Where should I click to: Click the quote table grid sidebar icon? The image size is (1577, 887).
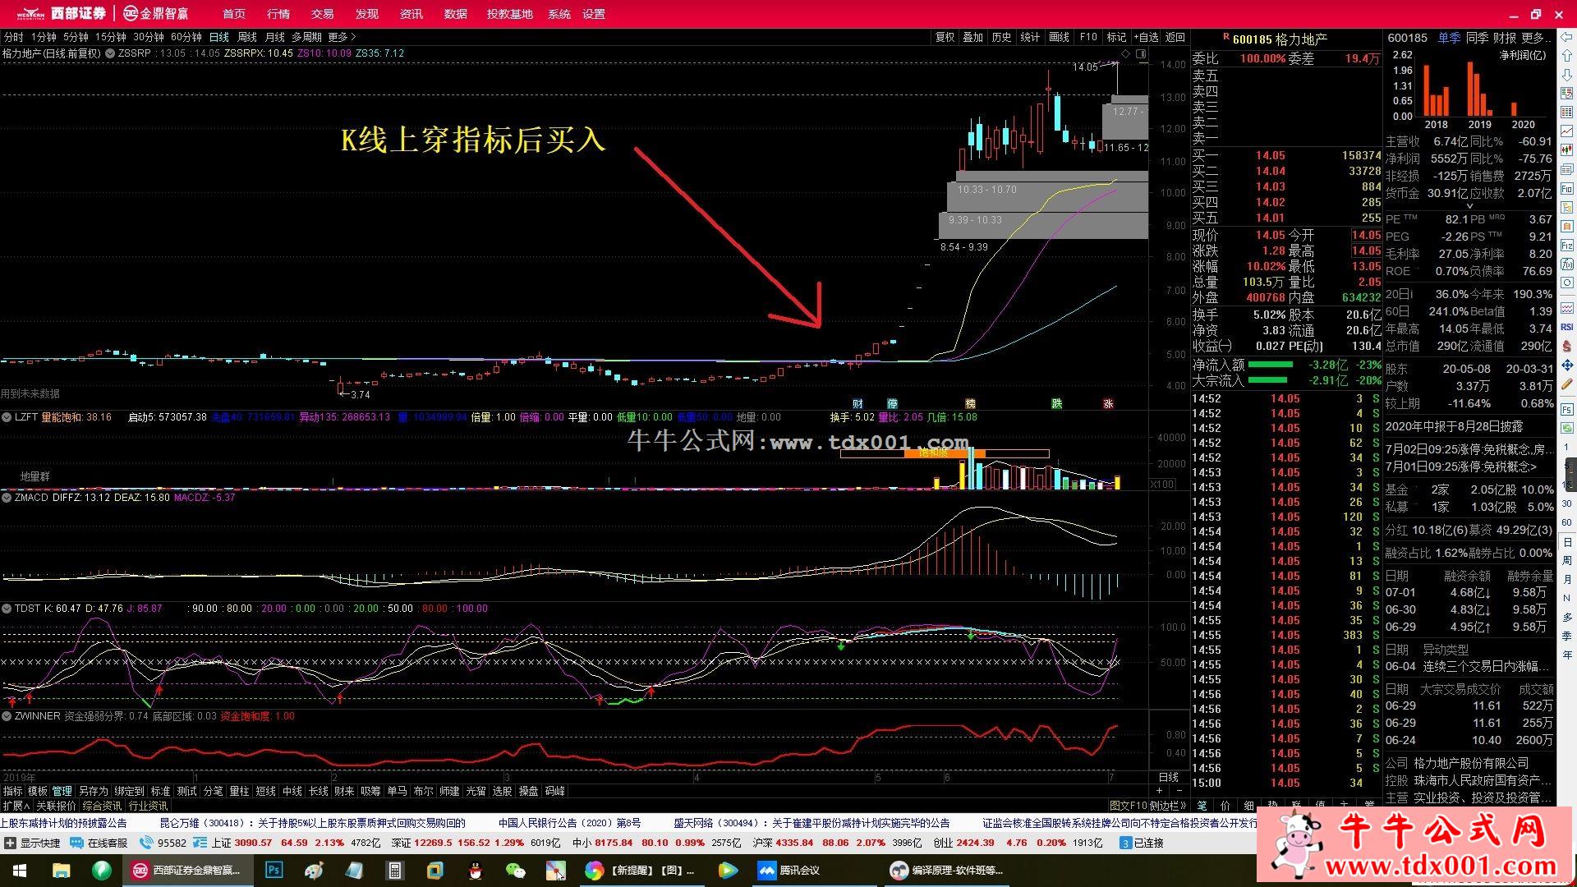point(1567,112)
